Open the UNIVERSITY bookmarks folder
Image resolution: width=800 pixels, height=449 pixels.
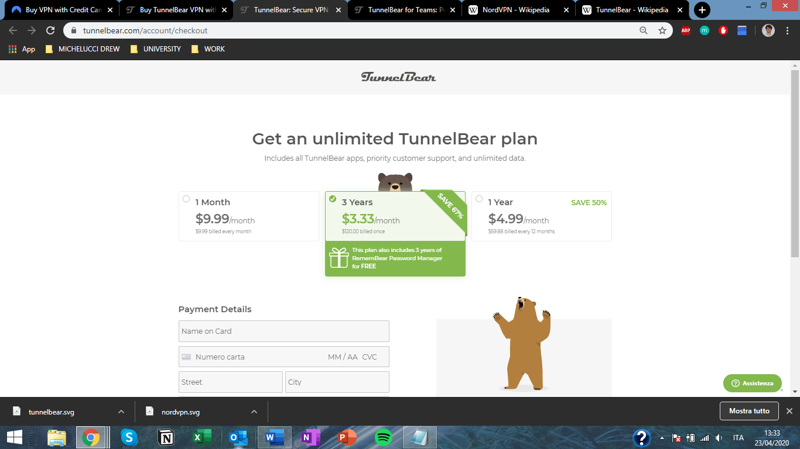[x=156, y=49]
